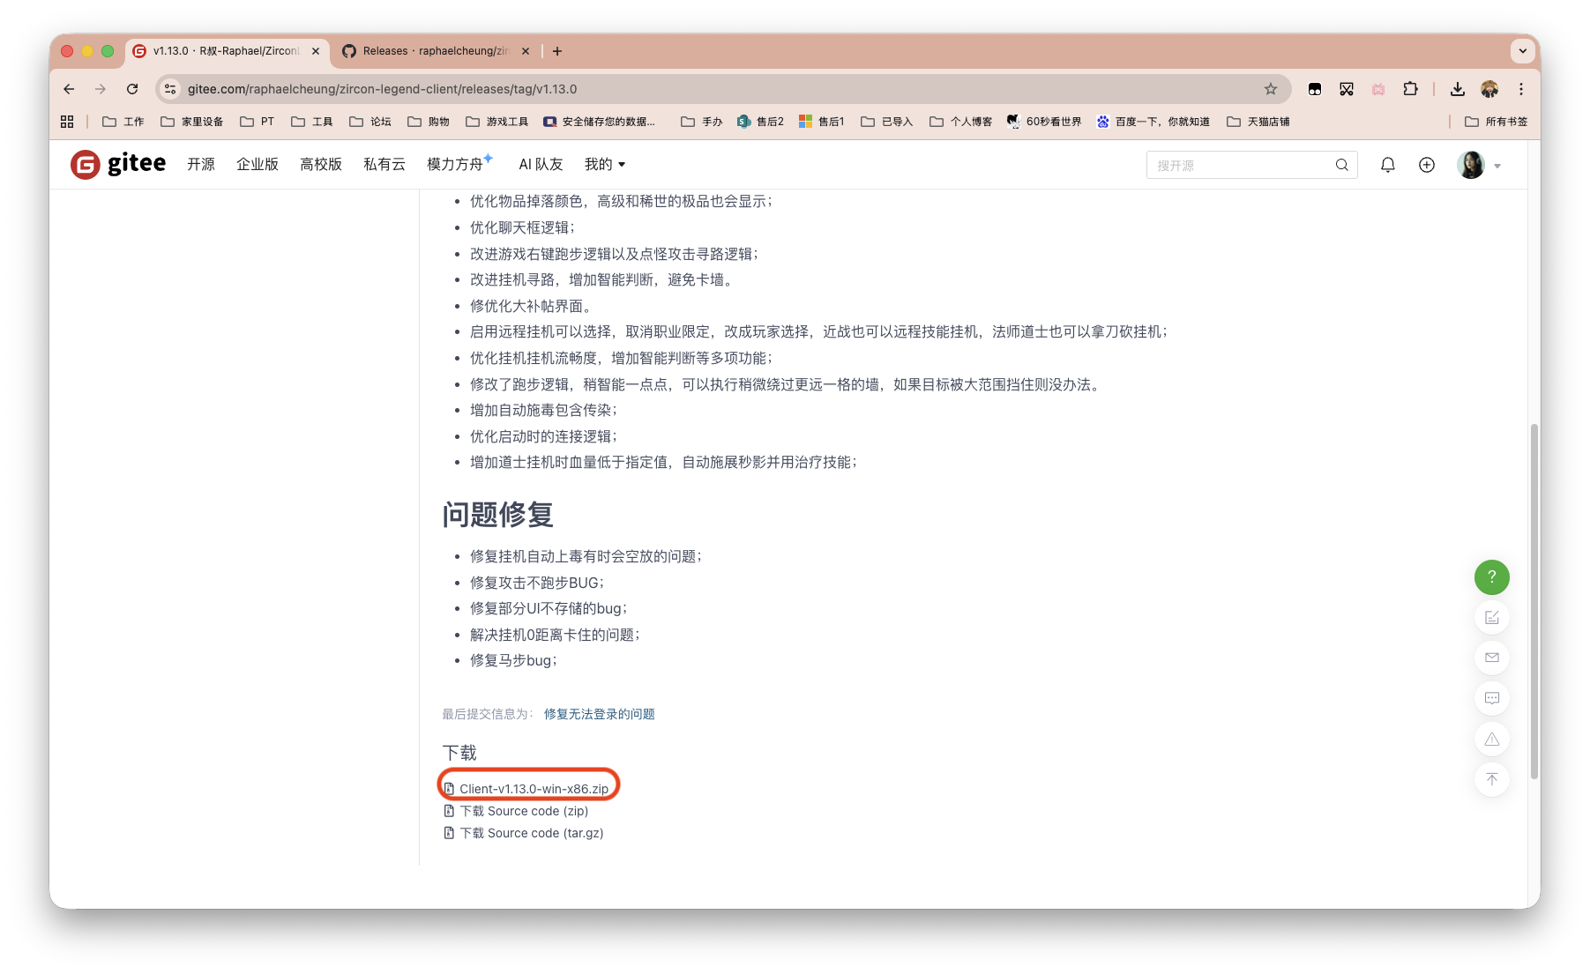This screenshot has height=974, width=1590.
Task: Open the avatar dropdown arrow next to profile picture
Action: [x=1497, y=165]
